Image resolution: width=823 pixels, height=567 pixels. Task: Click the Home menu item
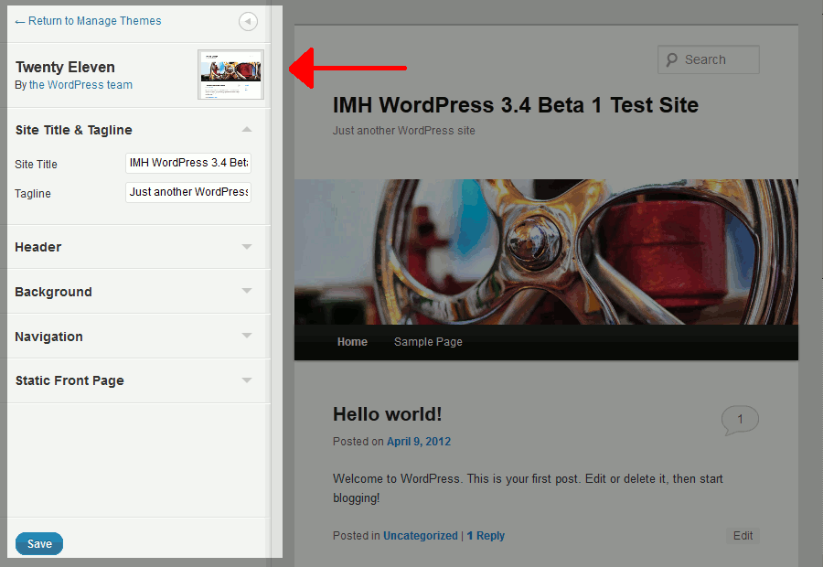[352, 342]
